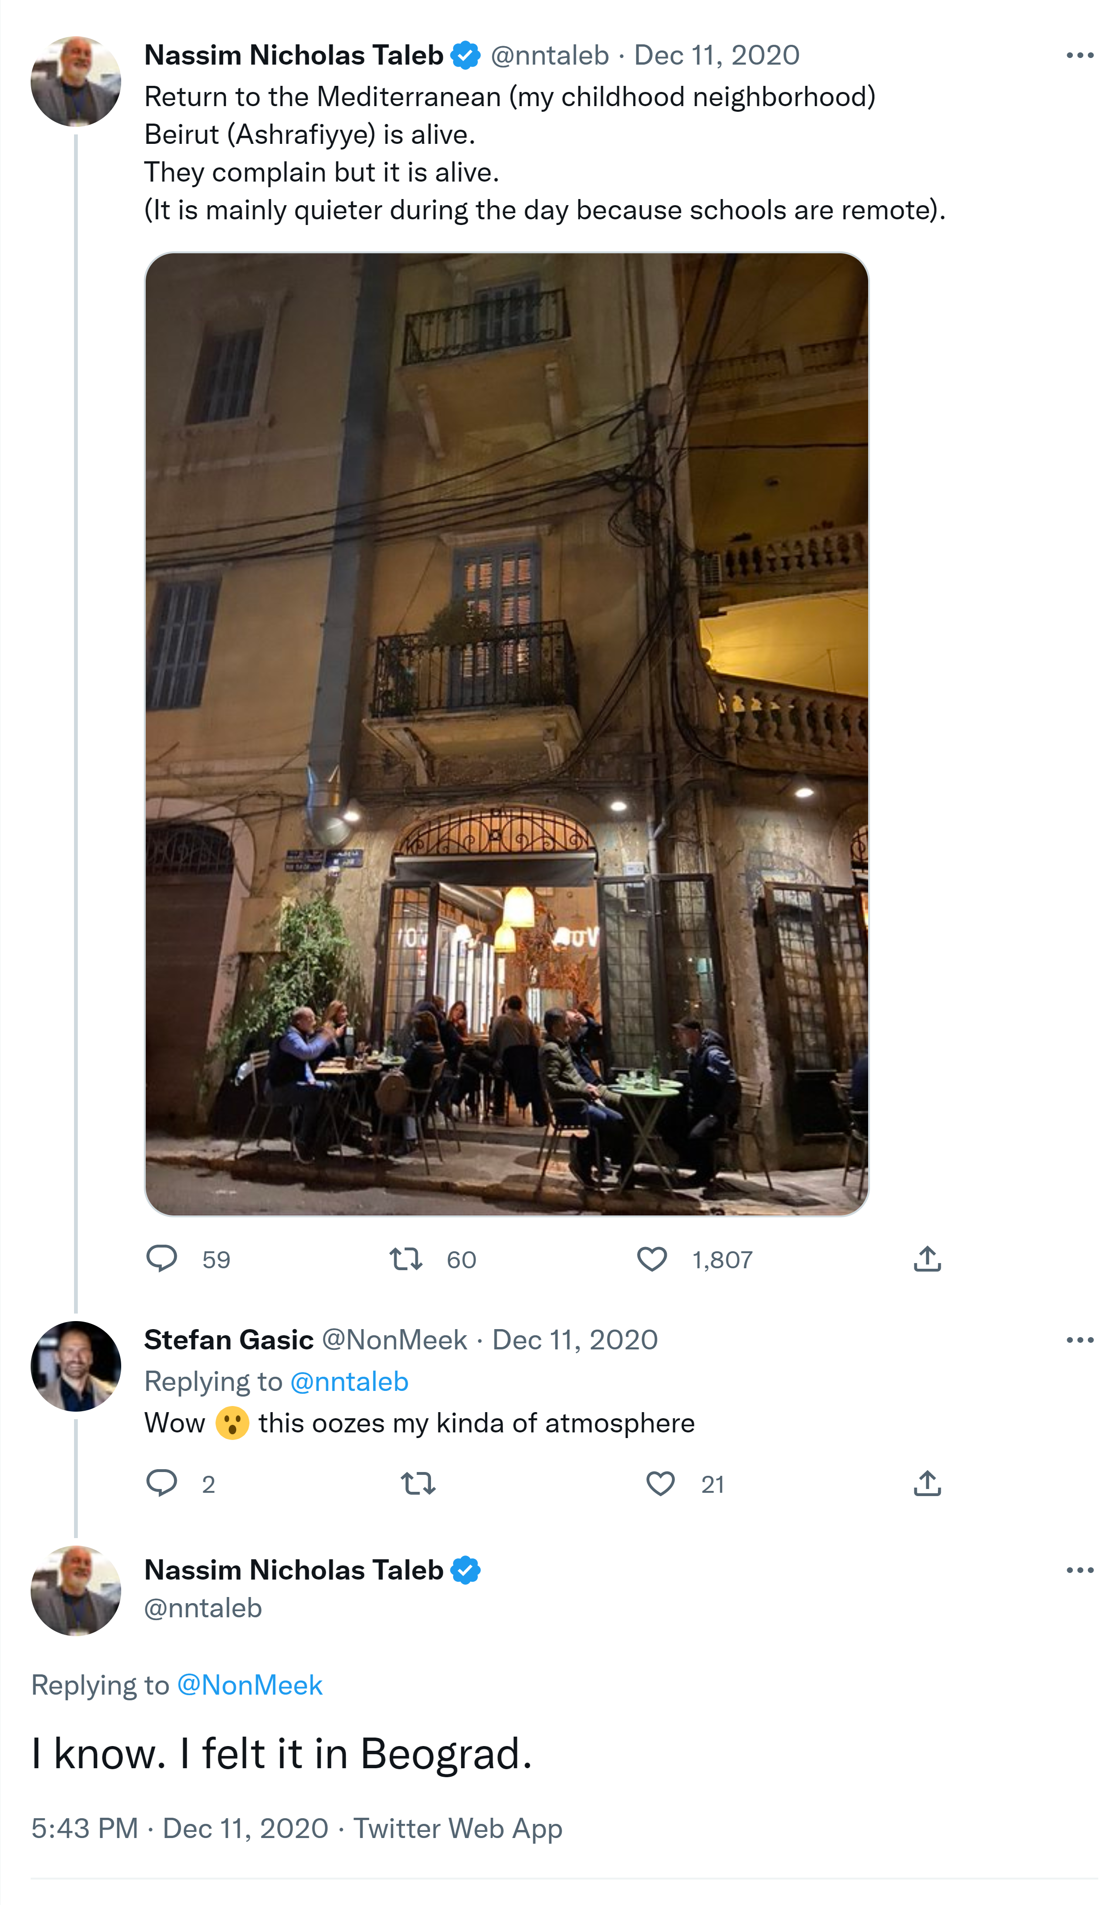Open more options on bottom Taleb reply
The height and width of the screenshot is (1905, 1111).
pos(1079,1570)
